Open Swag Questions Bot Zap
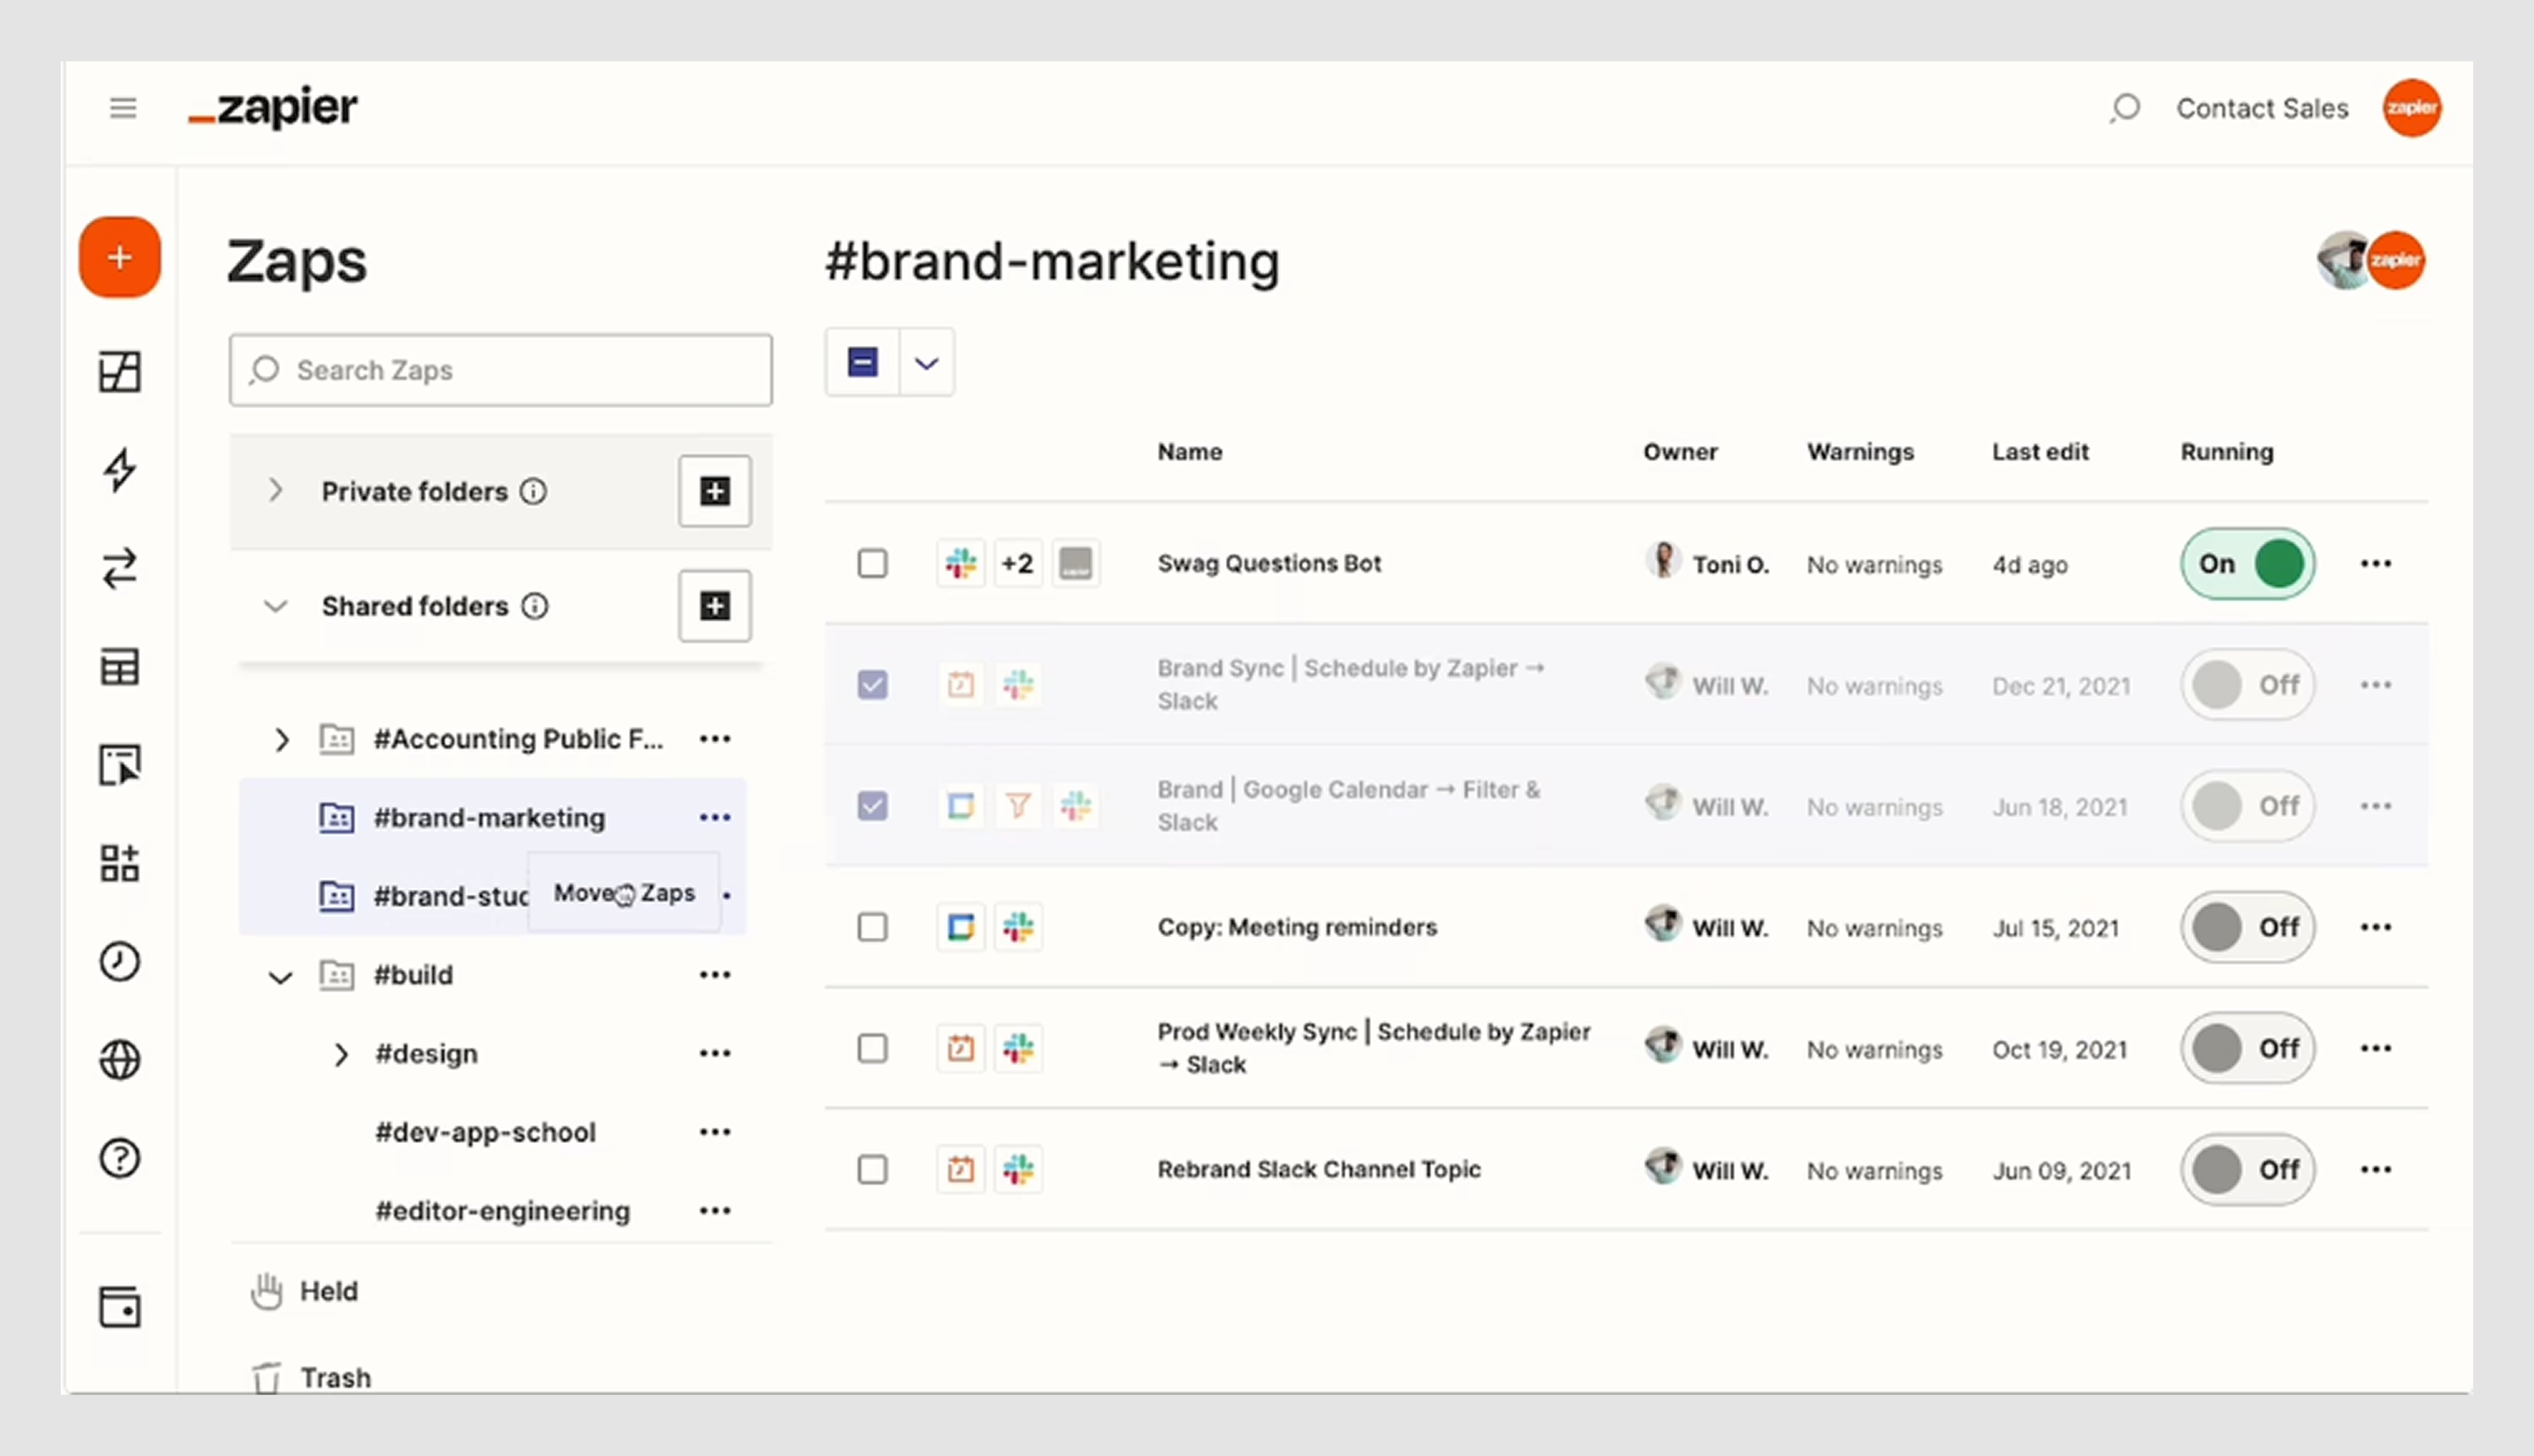 pyautogui.click(x=1268, y=563)
